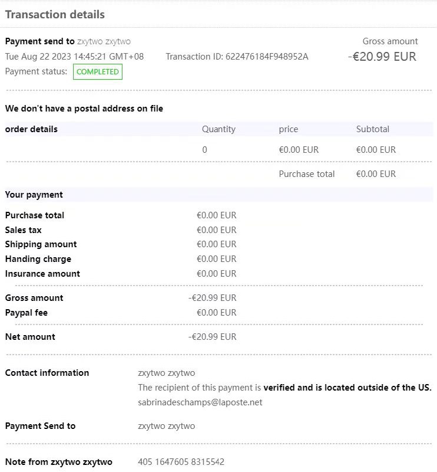Select the transaction date and time text
The height and width of the screenshot is (472, 437).
point(74,57)
